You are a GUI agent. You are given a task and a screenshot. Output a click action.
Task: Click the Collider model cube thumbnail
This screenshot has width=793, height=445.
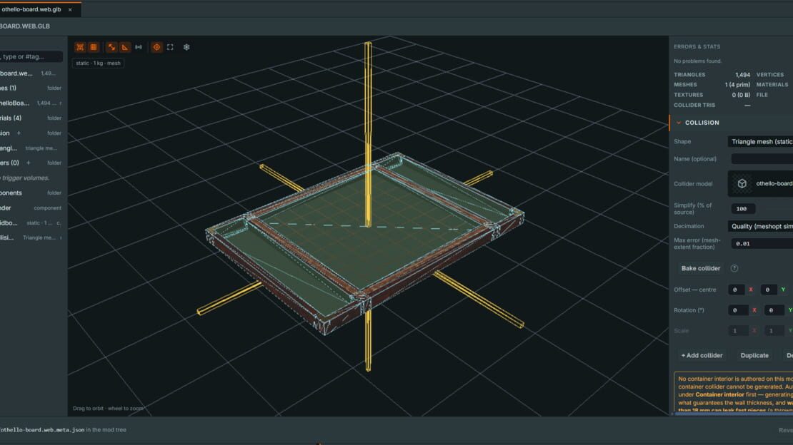742,183
